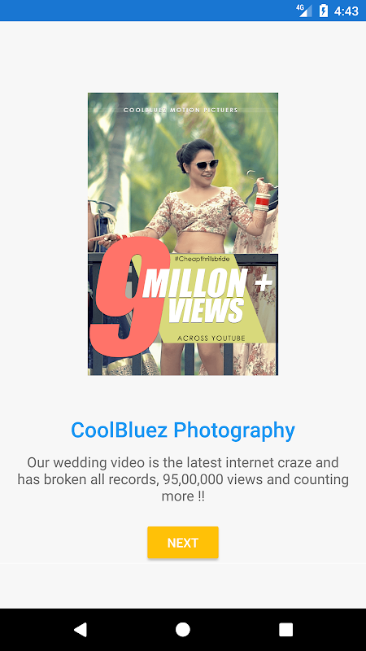Tap the clothes hanger held by bride
The width and height of the screenshot is (366, 651).
tap(259, 189)
